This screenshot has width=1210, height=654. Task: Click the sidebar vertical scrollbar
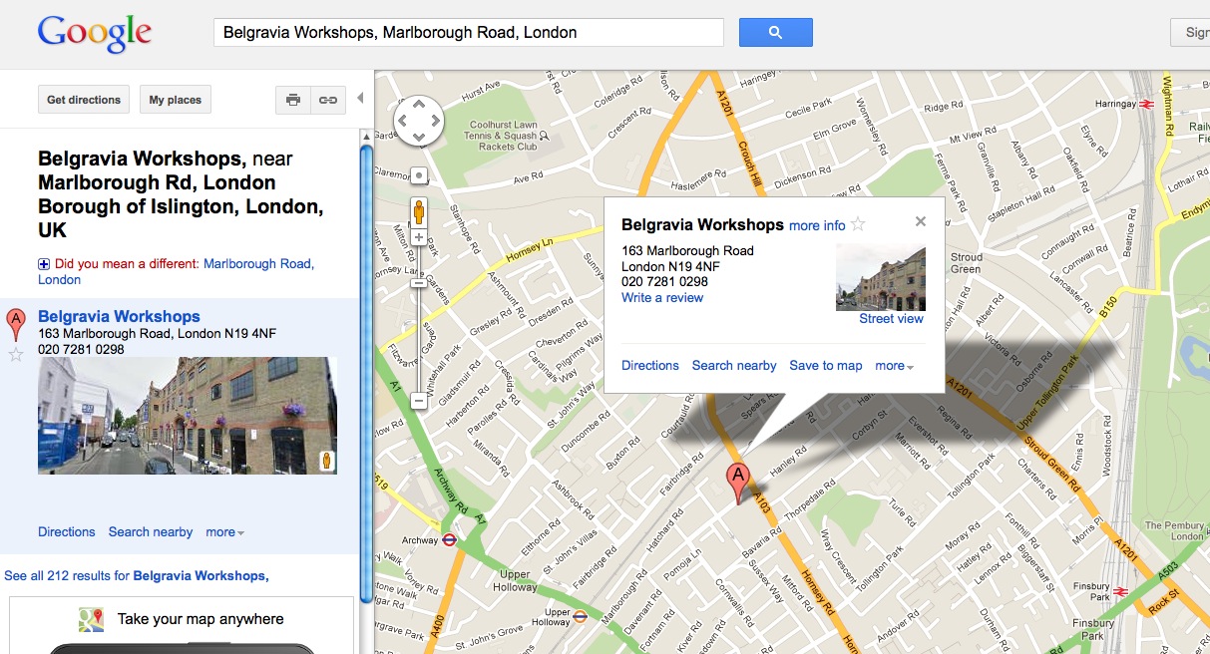[366, 374]
